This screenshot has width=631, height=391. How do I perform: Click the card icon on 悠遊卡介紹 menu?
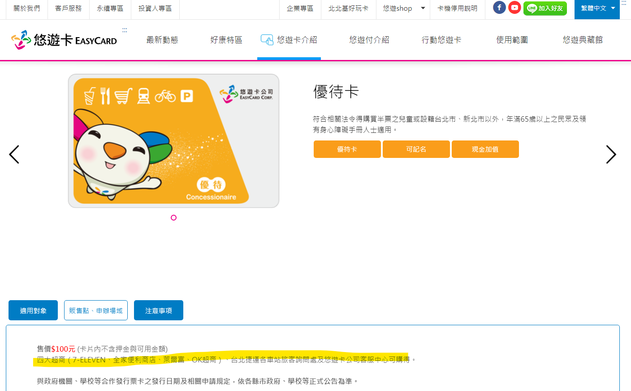click(x=267, y=40)
